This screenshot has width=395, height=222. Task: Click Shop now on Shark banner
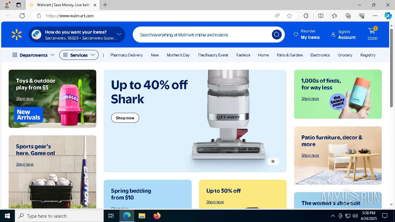coord(125,118)
